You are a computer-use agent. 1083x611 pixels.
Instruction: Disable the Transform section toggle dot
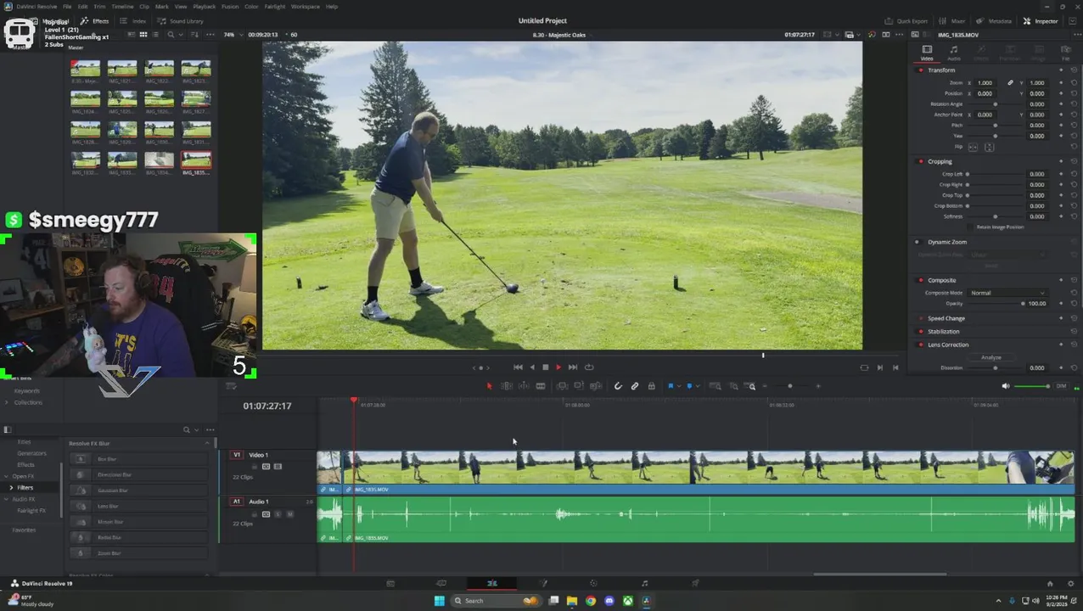[921, 70]
